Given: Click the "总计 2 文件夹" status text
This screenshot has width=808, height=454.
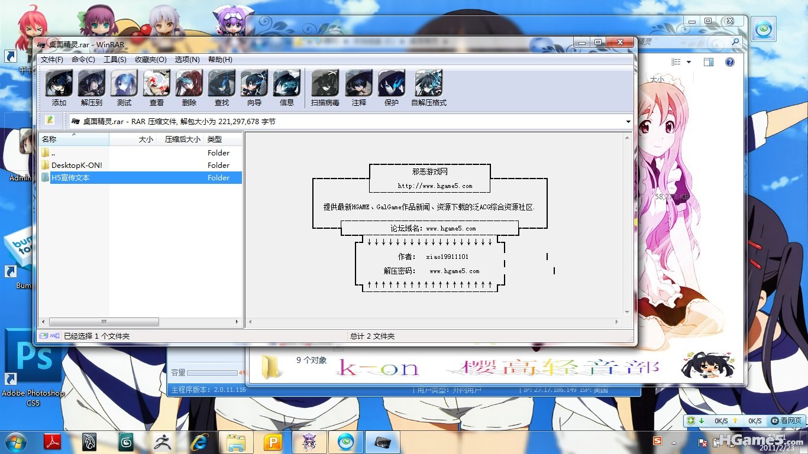Looking at the screenshot, I should tap(372, 336).
